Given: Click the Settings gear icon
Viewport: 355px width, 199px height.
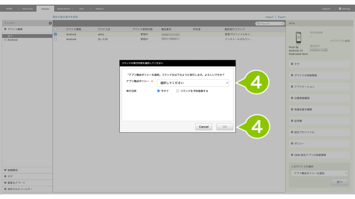Looking at the screenshot, I should 340,9.
